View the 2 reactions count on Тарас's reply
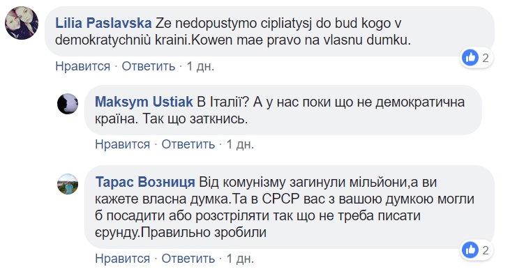The width and height of the screenshot is (510, 276). [x=486, y=250]
